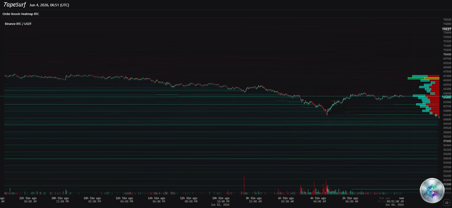Click the '8h 51m ago' time label

254,198
